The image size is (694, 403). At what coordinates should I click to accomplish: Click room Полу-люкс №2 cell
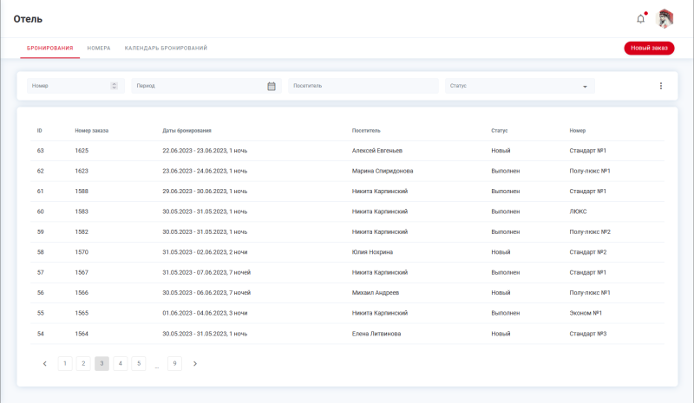point(590,231)
